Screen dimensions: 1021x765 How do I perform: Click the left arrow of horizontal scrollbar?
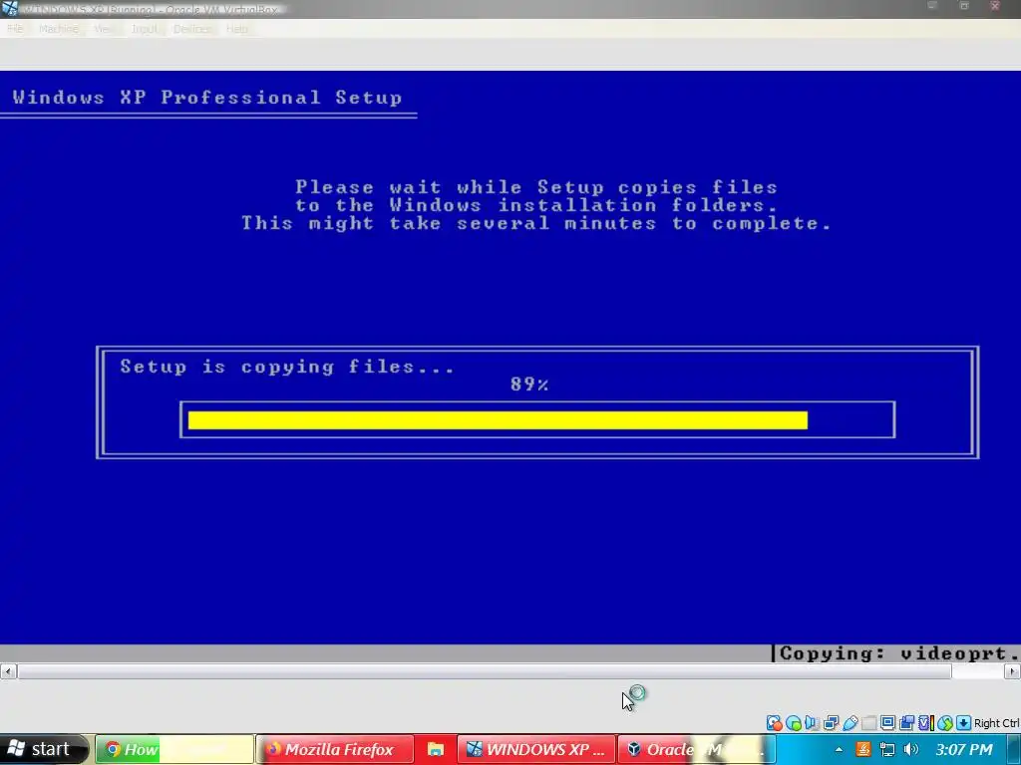point(8,671)
